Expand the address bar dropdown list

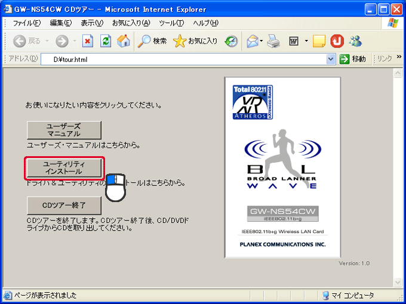point(330,59)
